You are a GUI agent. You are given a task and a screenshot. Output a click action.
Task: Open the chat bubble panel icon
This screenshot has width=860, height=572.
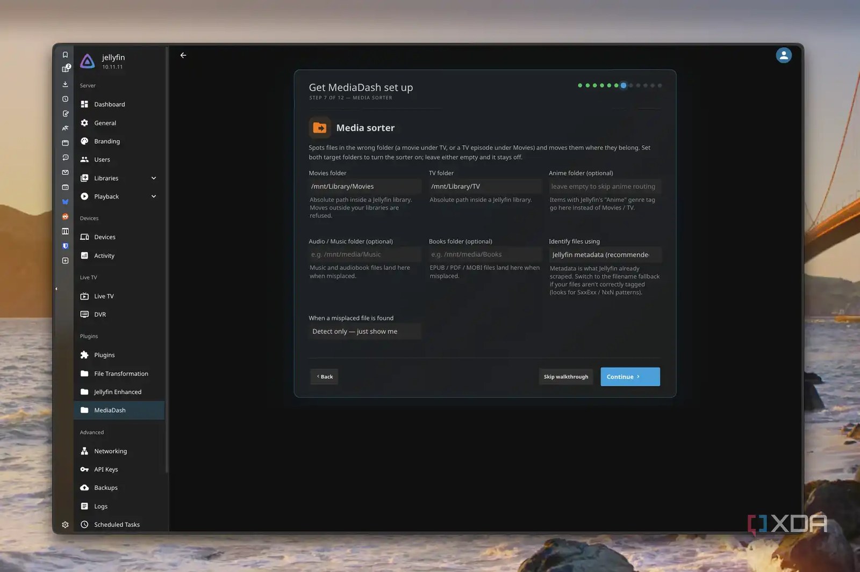[65, 158]
